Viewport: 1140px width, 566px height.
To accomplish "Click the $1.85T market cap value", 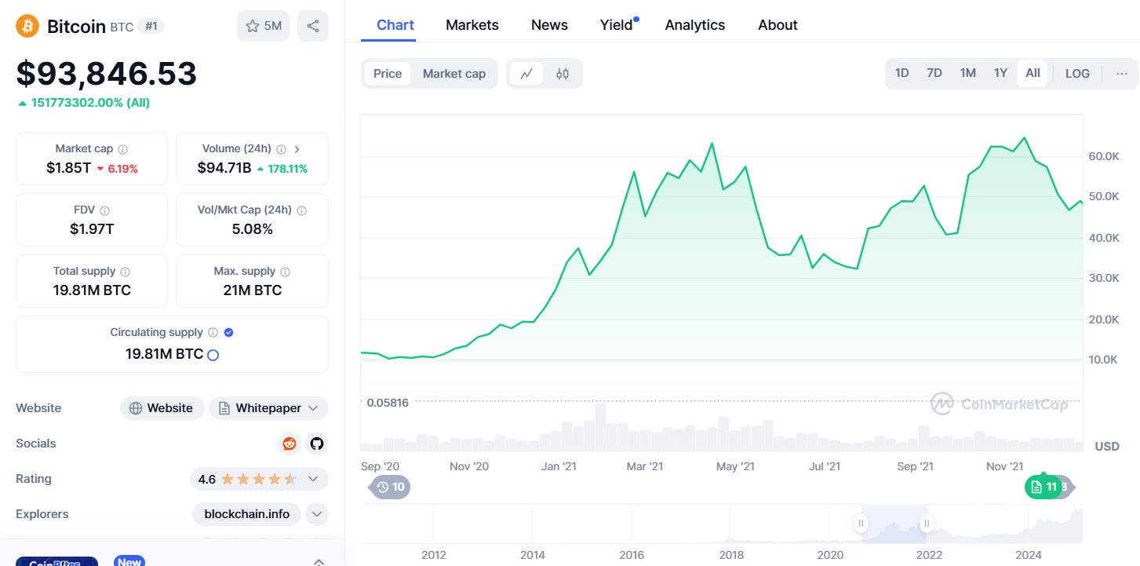I will click(68, 167).
